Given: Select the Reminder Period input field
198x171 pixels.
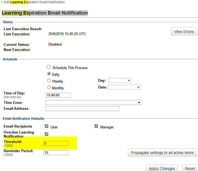Looking at the screenshot, I should coord(56,153).
